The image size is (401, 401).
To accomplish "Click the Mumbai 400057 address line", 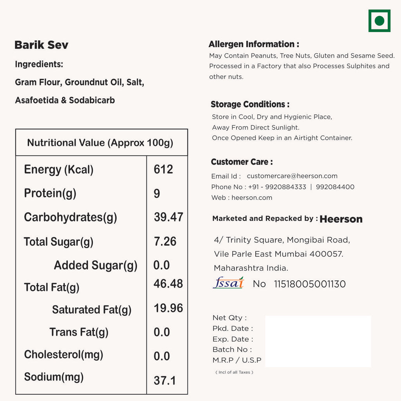I will click(x=278, y=254).
